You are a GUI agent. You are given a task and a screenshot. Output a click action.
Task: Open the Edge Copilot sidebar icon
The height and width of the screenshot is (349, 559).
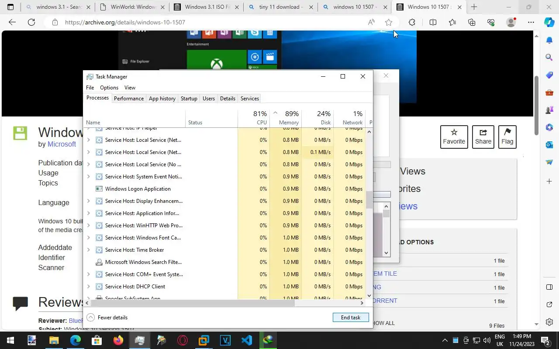click(549, 22)
